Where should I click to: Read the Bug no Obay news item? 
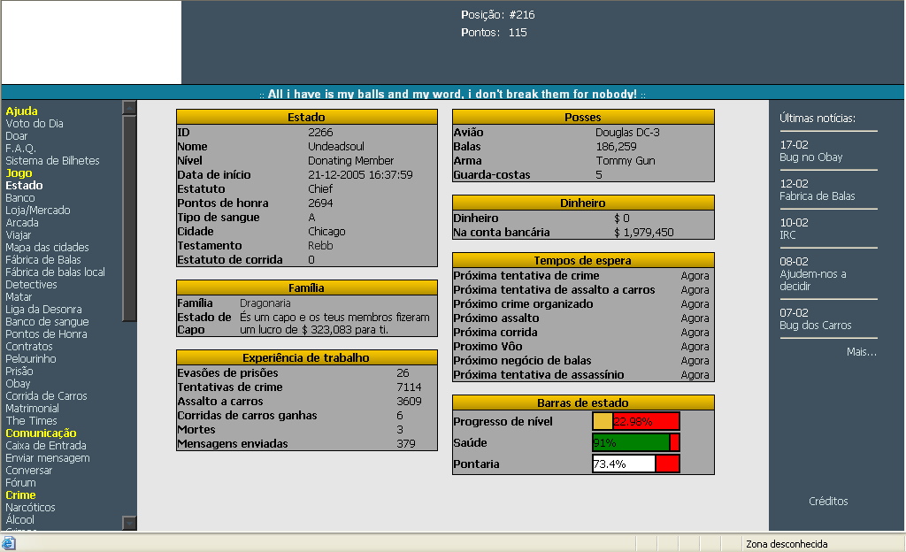point(810,157)
